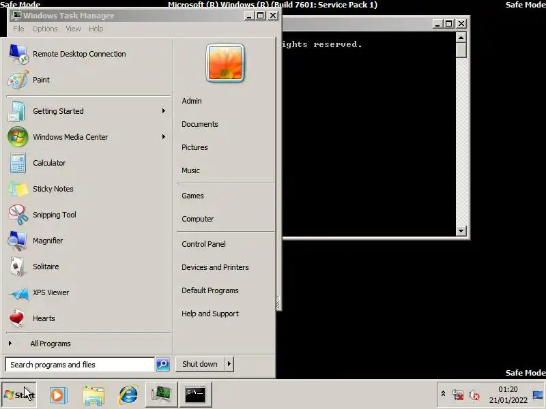Switch to Command Prompt taskbar button
546x409 pixels.
[x=195, y=395]
